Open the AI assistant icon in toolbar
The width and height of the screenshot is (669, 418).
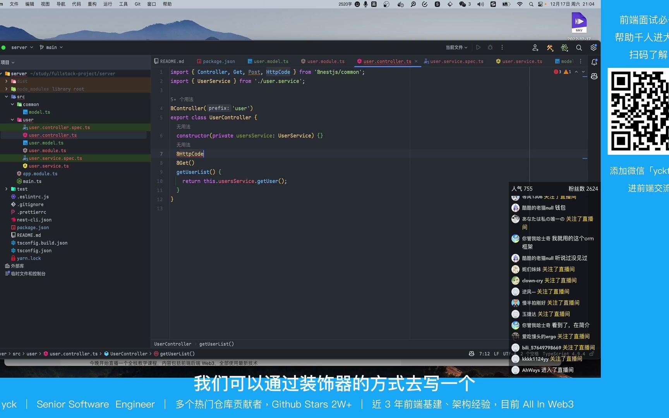(x=564, y=48)
